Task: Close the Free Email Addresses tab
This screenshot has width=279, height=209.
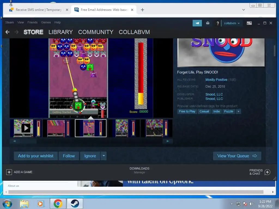Action: (x=132, y=10)
